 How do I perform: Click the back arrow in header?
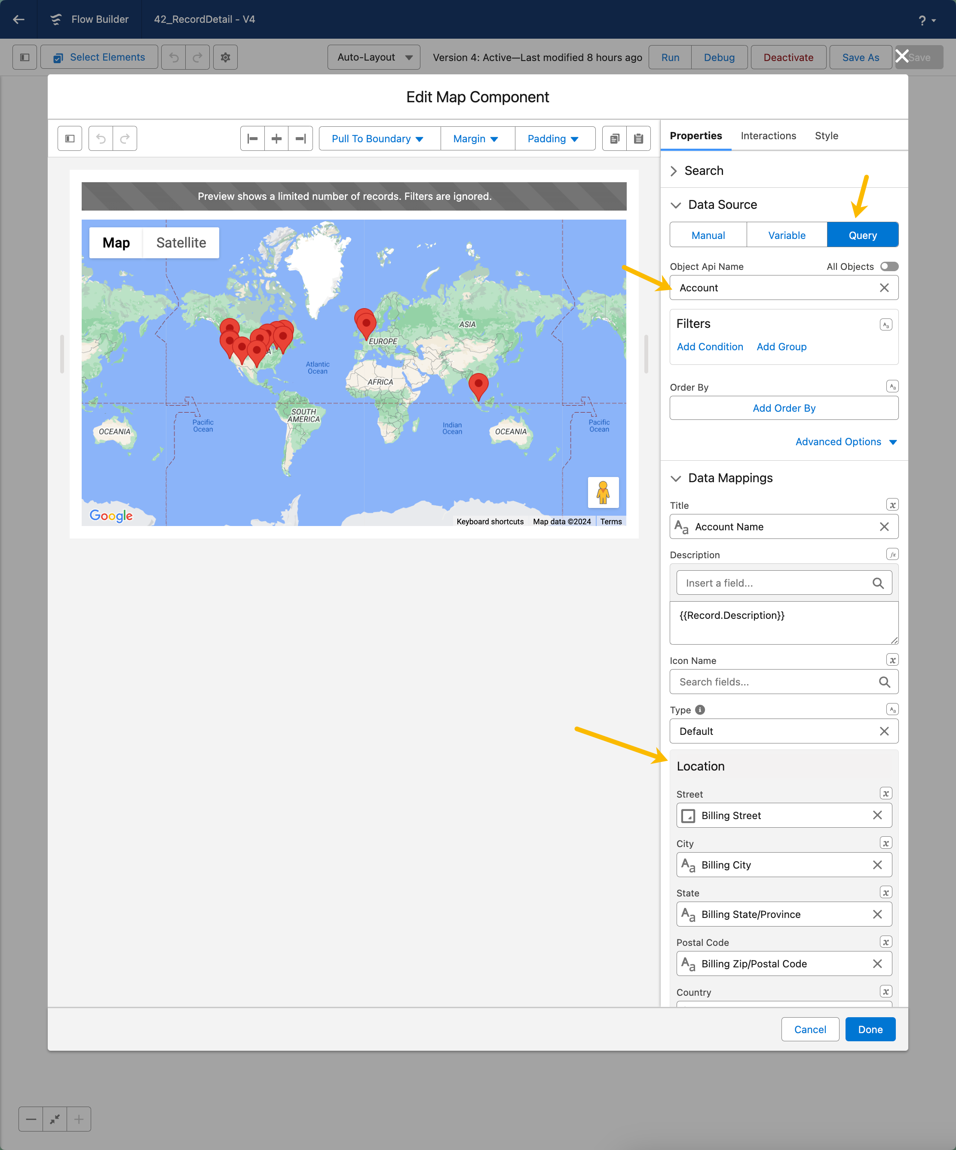(18, 19)
